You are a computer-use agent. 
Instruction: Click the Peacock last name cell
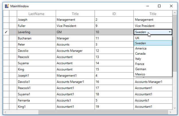click(36, 57)
